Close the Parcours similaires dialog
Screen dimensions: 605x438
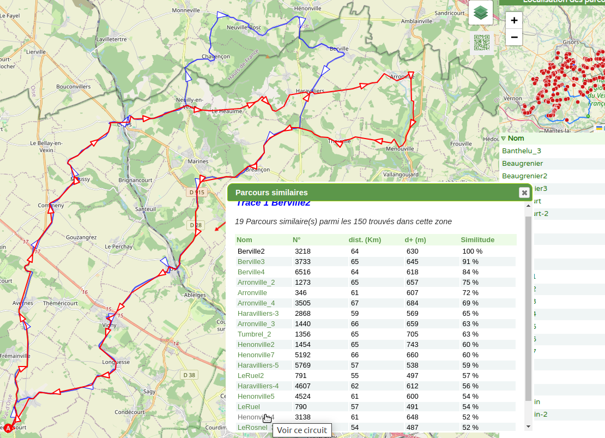click(x=524, y=193)
